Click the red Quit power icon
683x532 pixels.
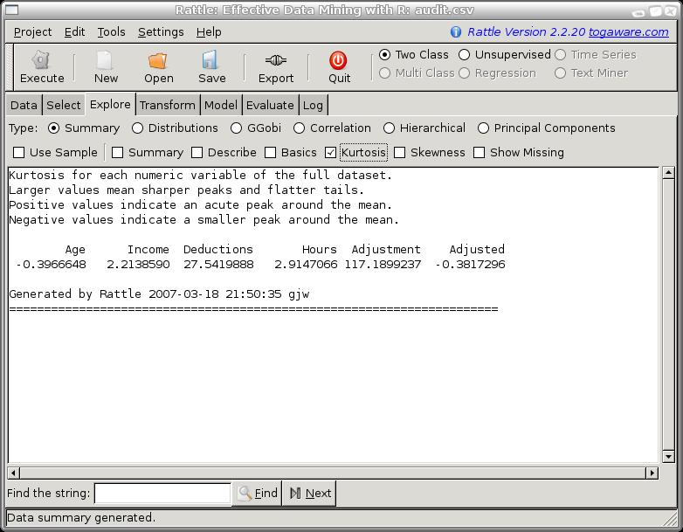coord(338,60)
